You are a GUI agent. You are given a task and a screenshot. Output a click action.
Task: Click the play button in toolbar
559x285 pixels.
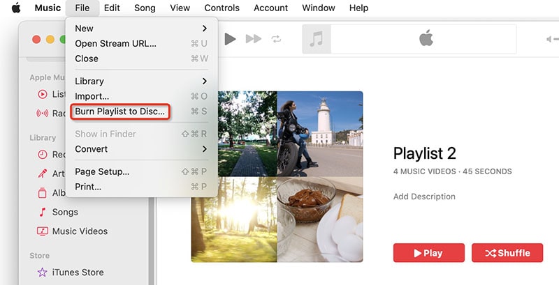(x=231, y=39)
